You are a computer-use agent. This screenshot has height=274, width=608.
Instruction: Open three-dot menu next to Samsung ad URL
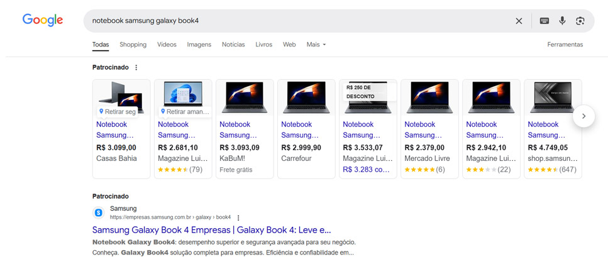point(238,217)
